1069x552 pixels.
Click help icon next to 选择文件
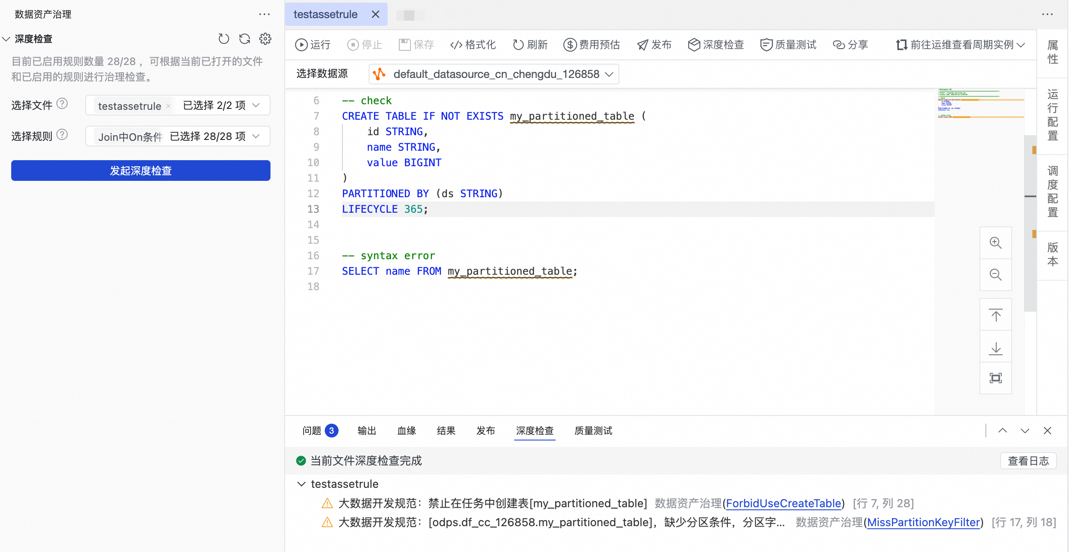tap(62, 104)
